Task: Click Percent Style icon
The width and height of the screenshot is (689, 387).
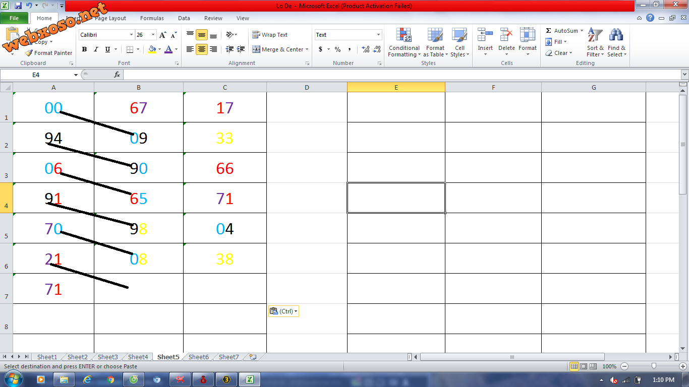Action: [338, 49]
